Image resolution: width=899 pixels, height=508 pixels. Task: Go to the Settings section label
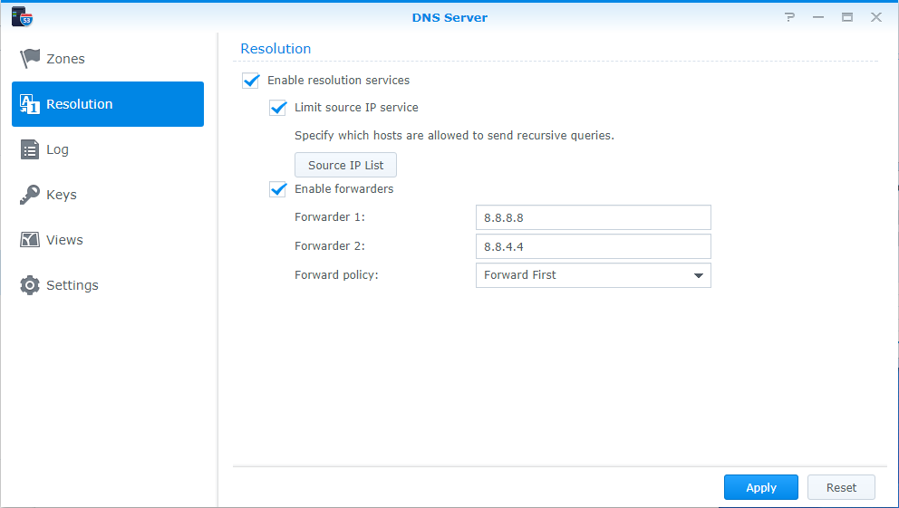(x=72, y=284)
